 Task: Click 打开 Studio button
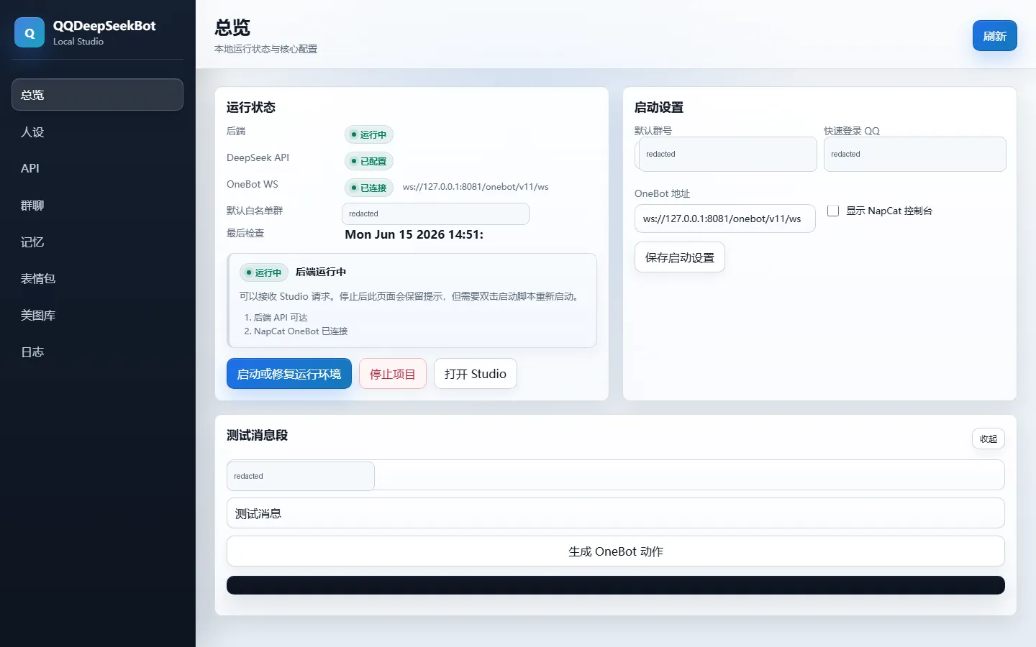click(475, 374)
